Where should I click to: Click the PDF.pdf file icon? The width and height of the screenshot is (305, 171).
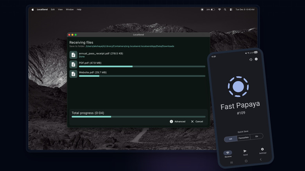click(x=74, y=64)
